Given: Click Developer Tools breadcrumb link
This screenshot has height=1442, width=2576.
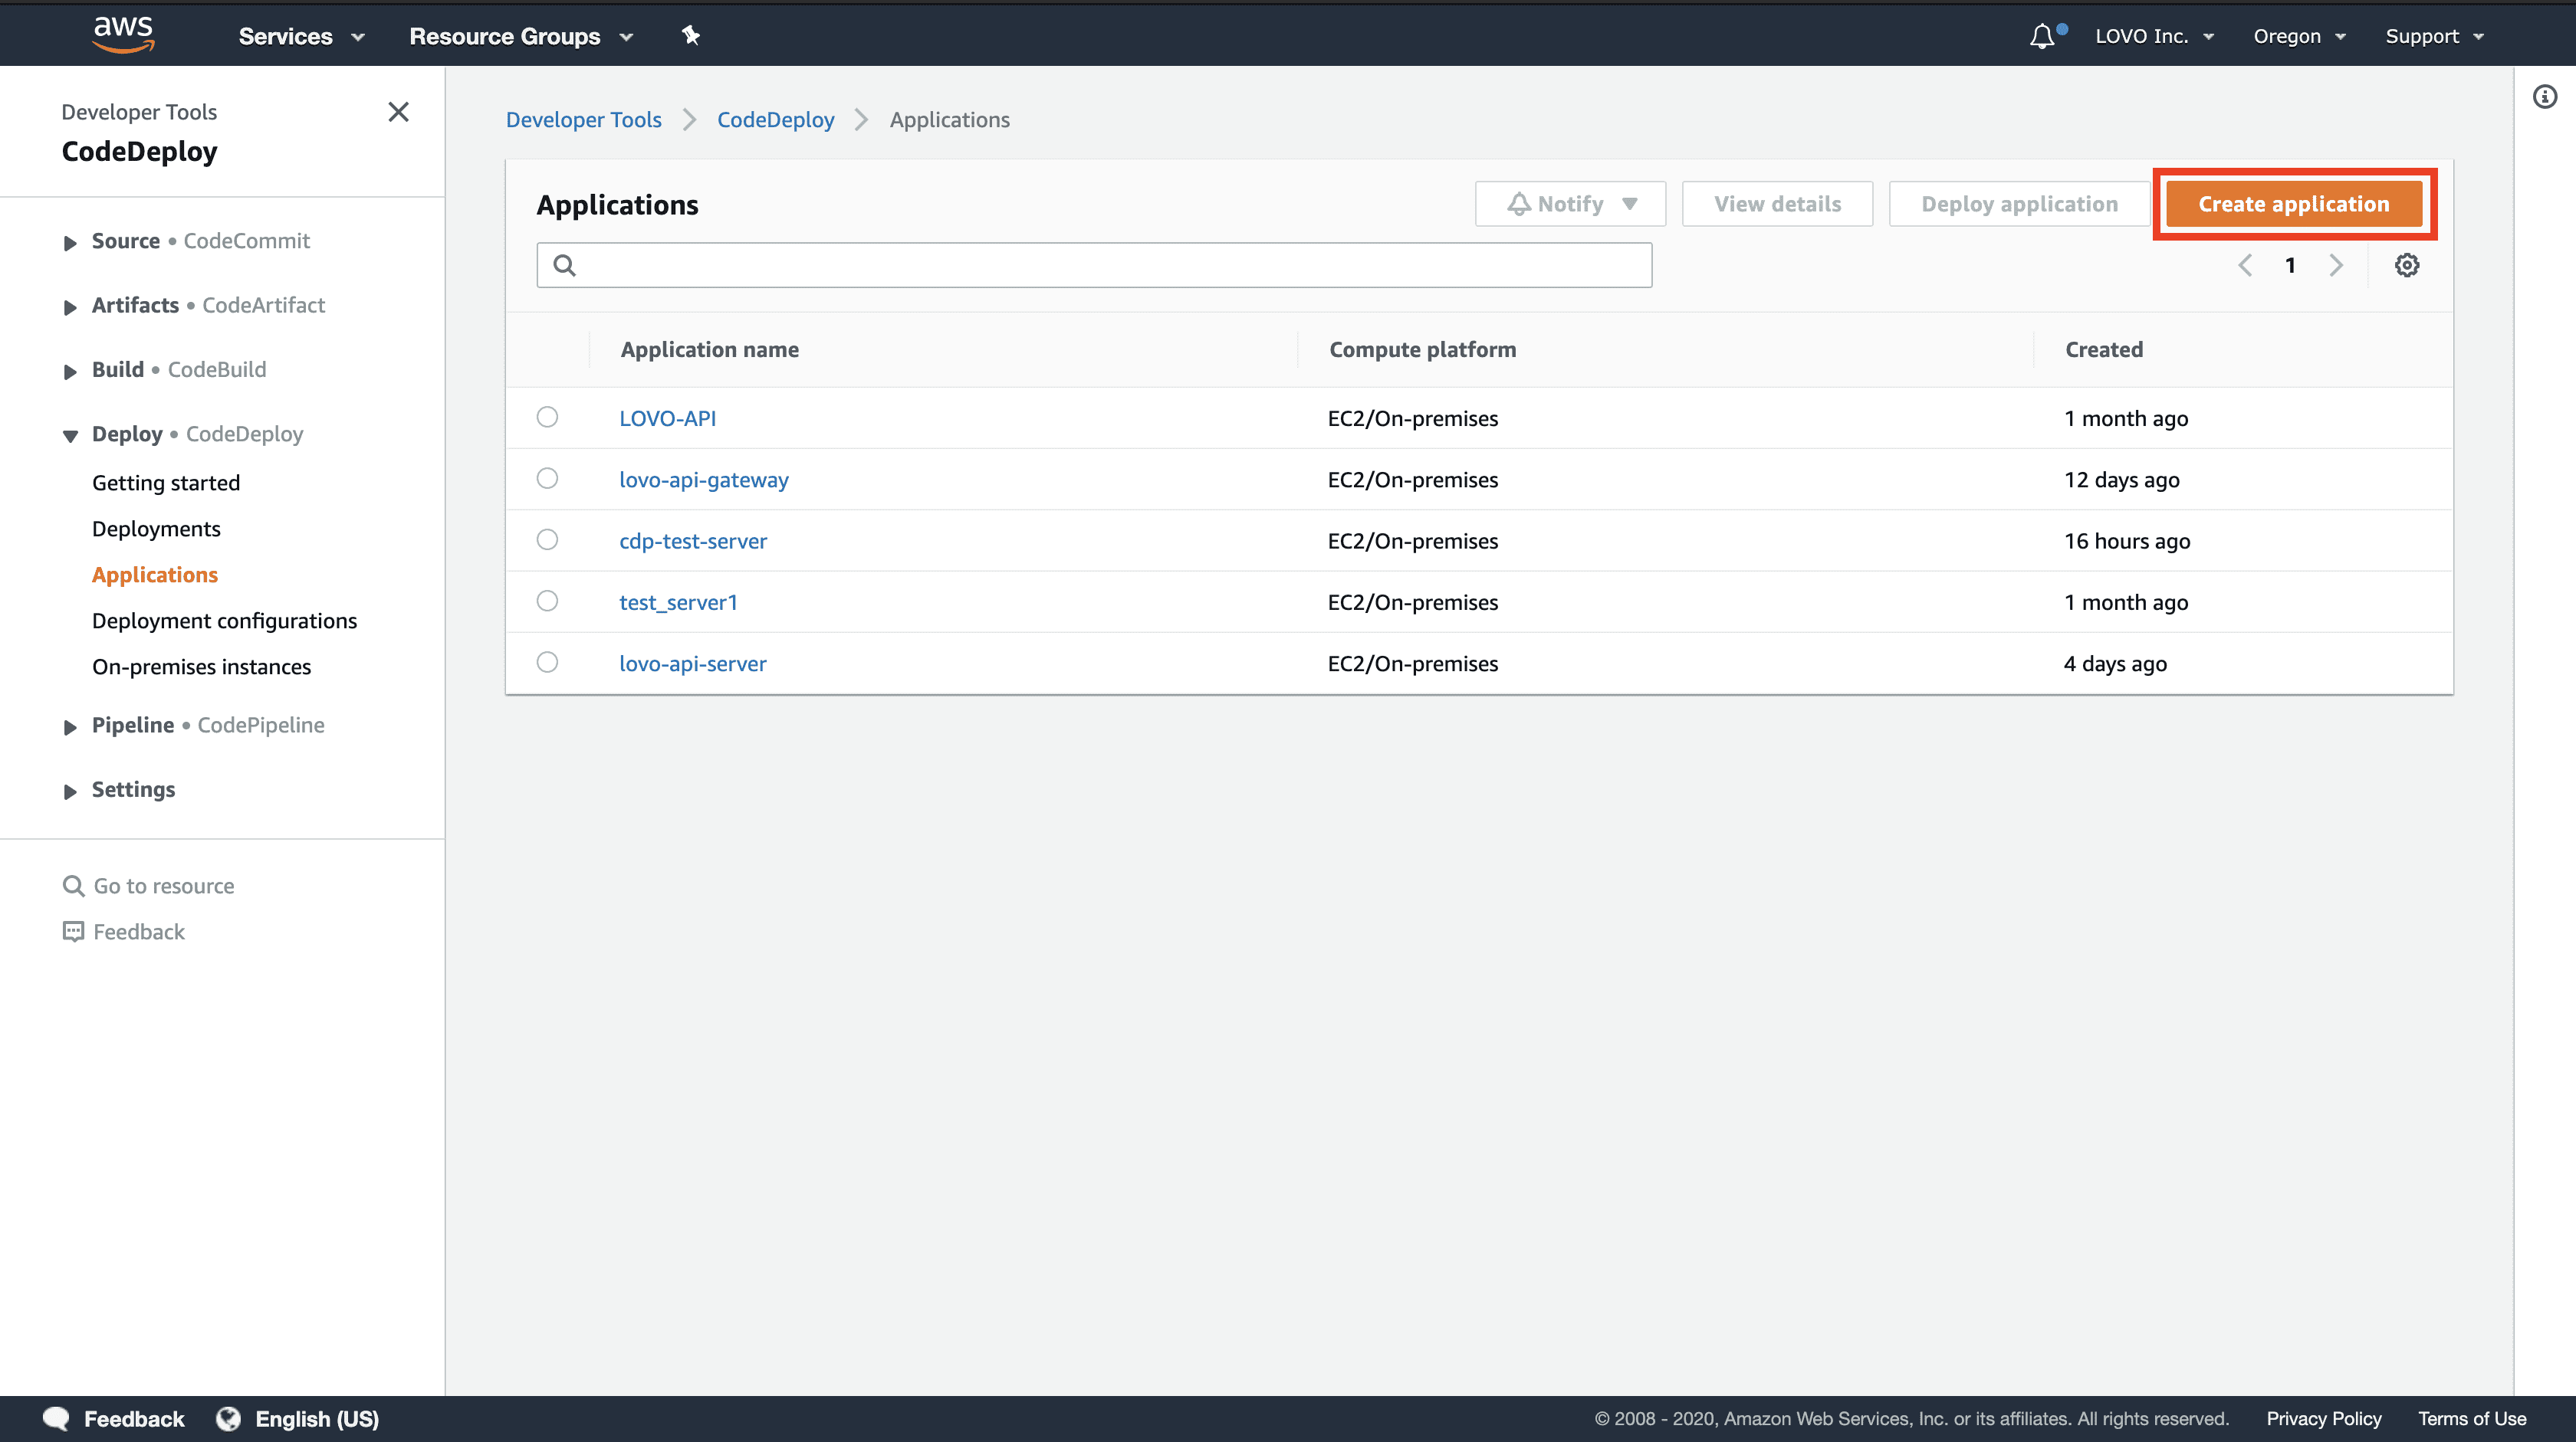Looking at the screenshot, I should click(583, 120).
